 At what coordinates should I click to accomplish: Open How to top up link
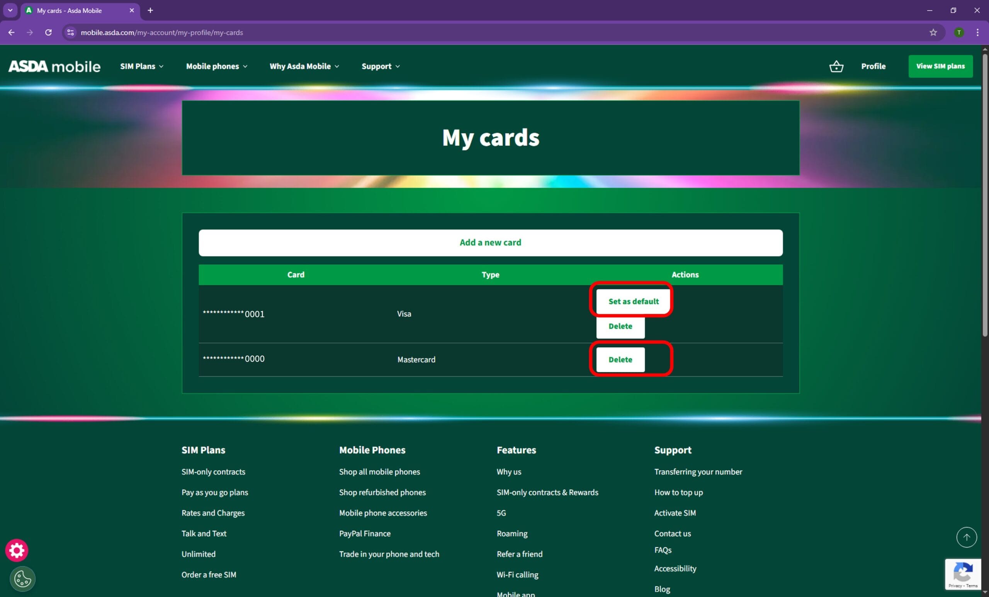click(678, 492)
